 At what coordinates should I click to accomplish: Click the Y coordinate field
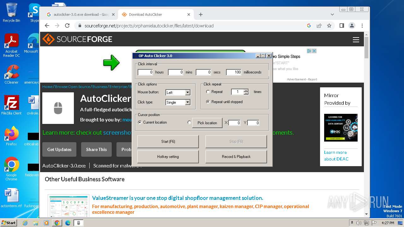[253, 123]
